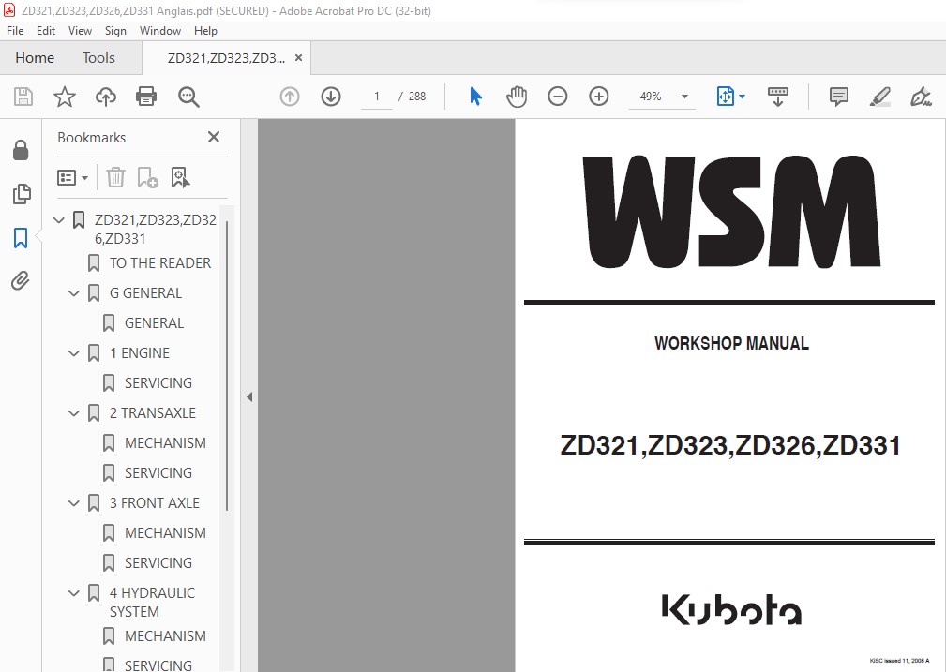Open SERVICING bookmark under 2 TRANSAXLE
Image resolution: width=946 pixels, height=672 pixels.
coord(158,473)
